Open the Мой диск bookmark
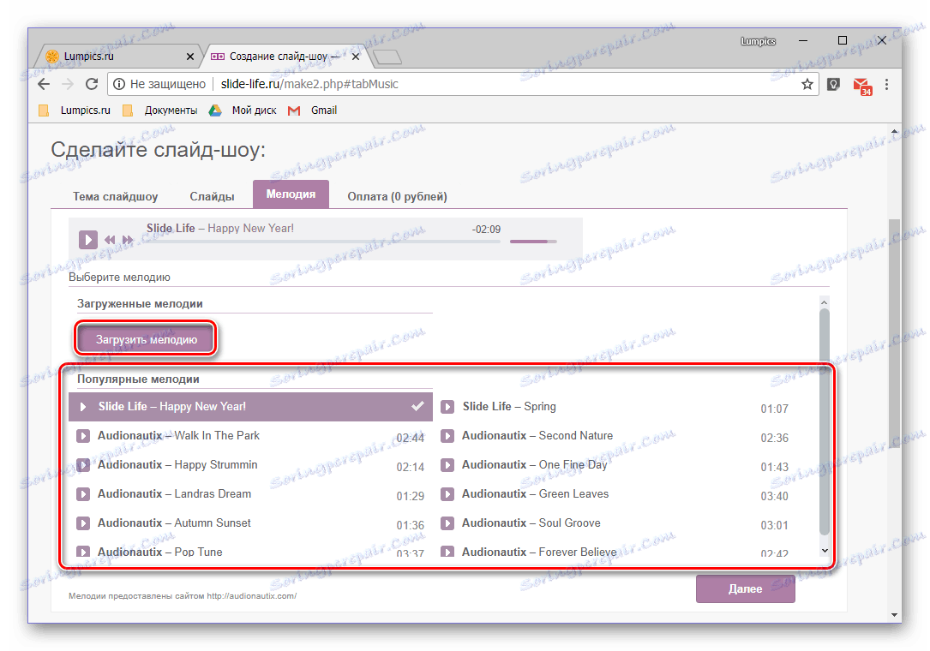Image resolution: width=930 pixels, height=651 pixels. pos(243,110)
